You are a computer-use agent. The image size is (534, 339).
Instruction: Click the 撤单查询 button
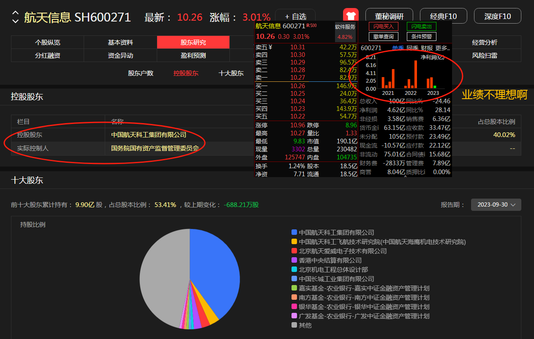(x=384, y=37)
